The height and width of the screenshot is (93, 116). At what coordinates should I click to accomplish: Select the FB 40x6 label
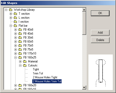click(28, 34)
